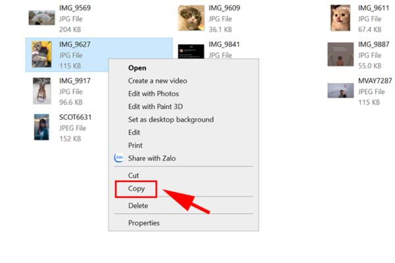Select the SCOT6631 thumbnail
Image resolution: width=395 pixels, height=263 pixels.
point(41,127)
